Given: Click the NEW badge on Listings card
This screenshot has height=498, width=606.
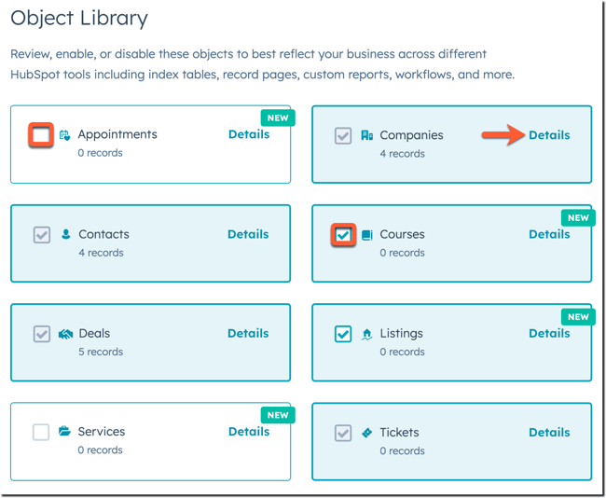Looking at the screenshot, I should [x=578, y=317].
